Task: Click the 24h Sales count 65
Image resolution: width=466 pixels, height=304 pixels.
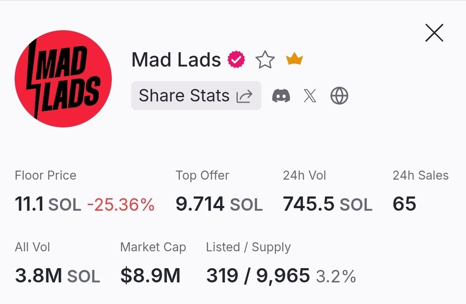Action: pos(404,204)
